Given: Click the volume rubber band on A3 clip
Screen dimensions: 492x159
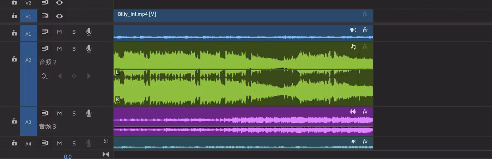Looking at the screenshot, I should click(243, 127).
